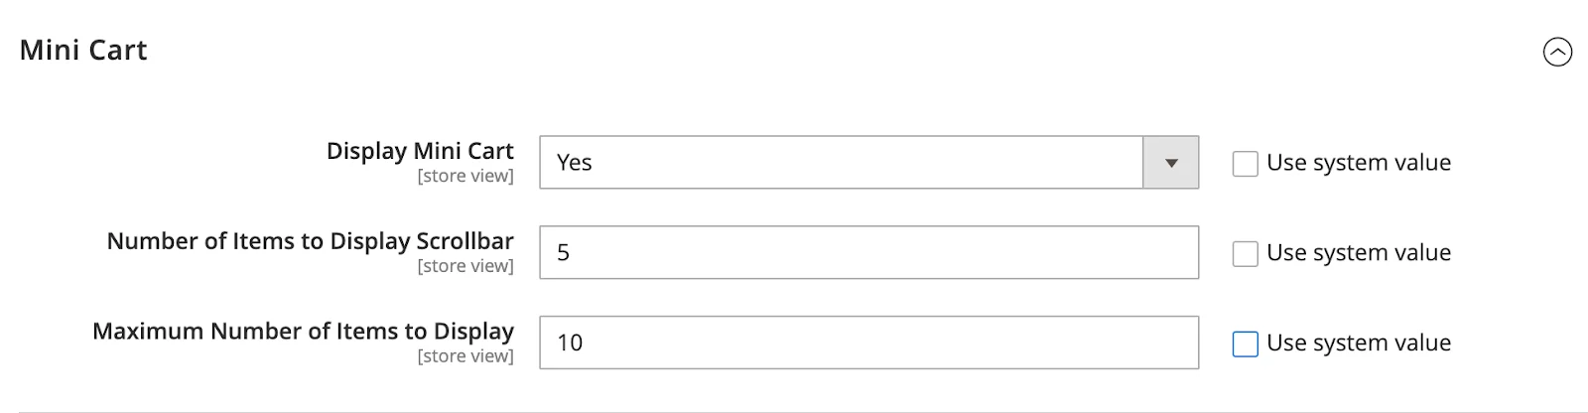This screenshot has height=413, width=1588.
Task: Focus the Number of Items to Display Scrollbar field
Action: click(x=868, y=253)
